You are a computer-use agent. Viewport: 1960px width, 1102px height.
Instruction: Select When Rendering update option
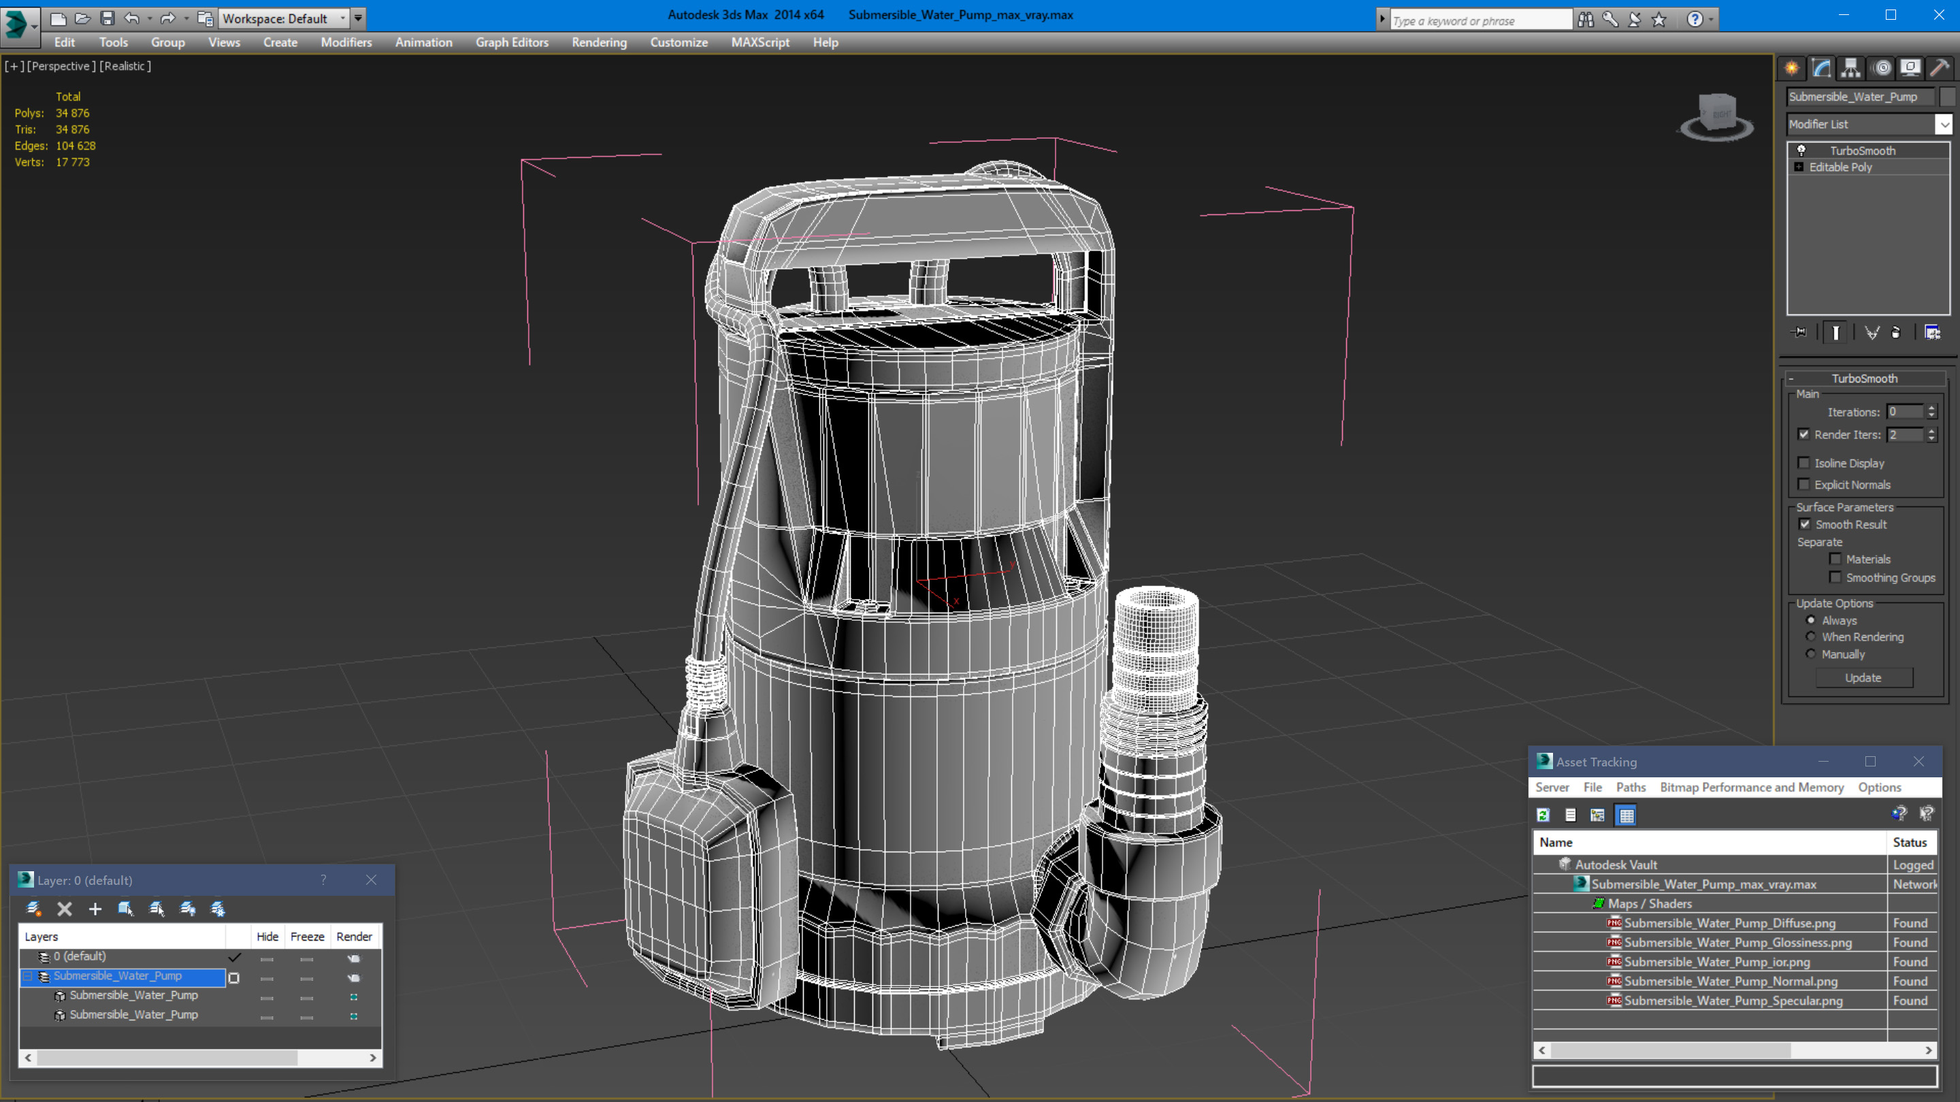coord(1810,637)
